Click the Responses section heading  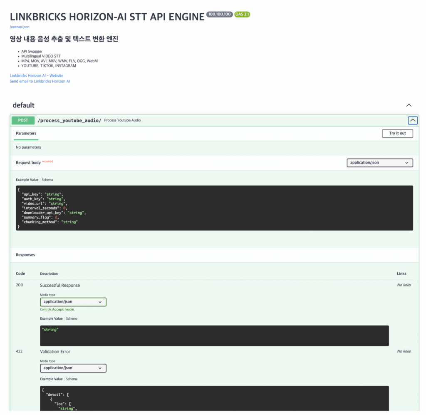(x=25, y=255)
